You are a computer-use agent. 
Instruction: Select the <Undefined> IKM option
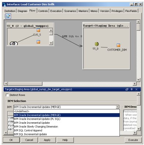(x=22, y=111)
